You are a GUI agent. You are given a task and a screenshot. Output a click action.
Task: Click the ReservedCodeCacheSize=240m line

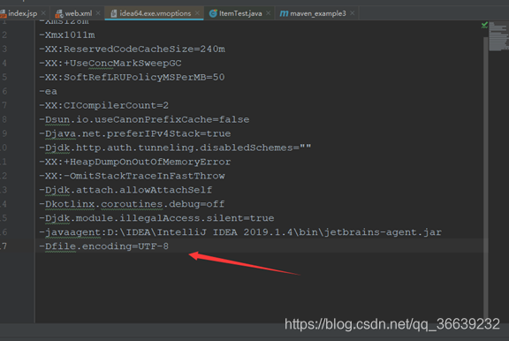[132, 49]
